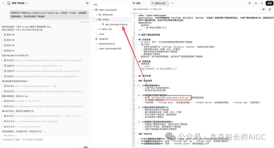This screenshot has height=148, width=274.
Task: Open the 视频下载技能 project dropdown arrow
Action: 27,3
